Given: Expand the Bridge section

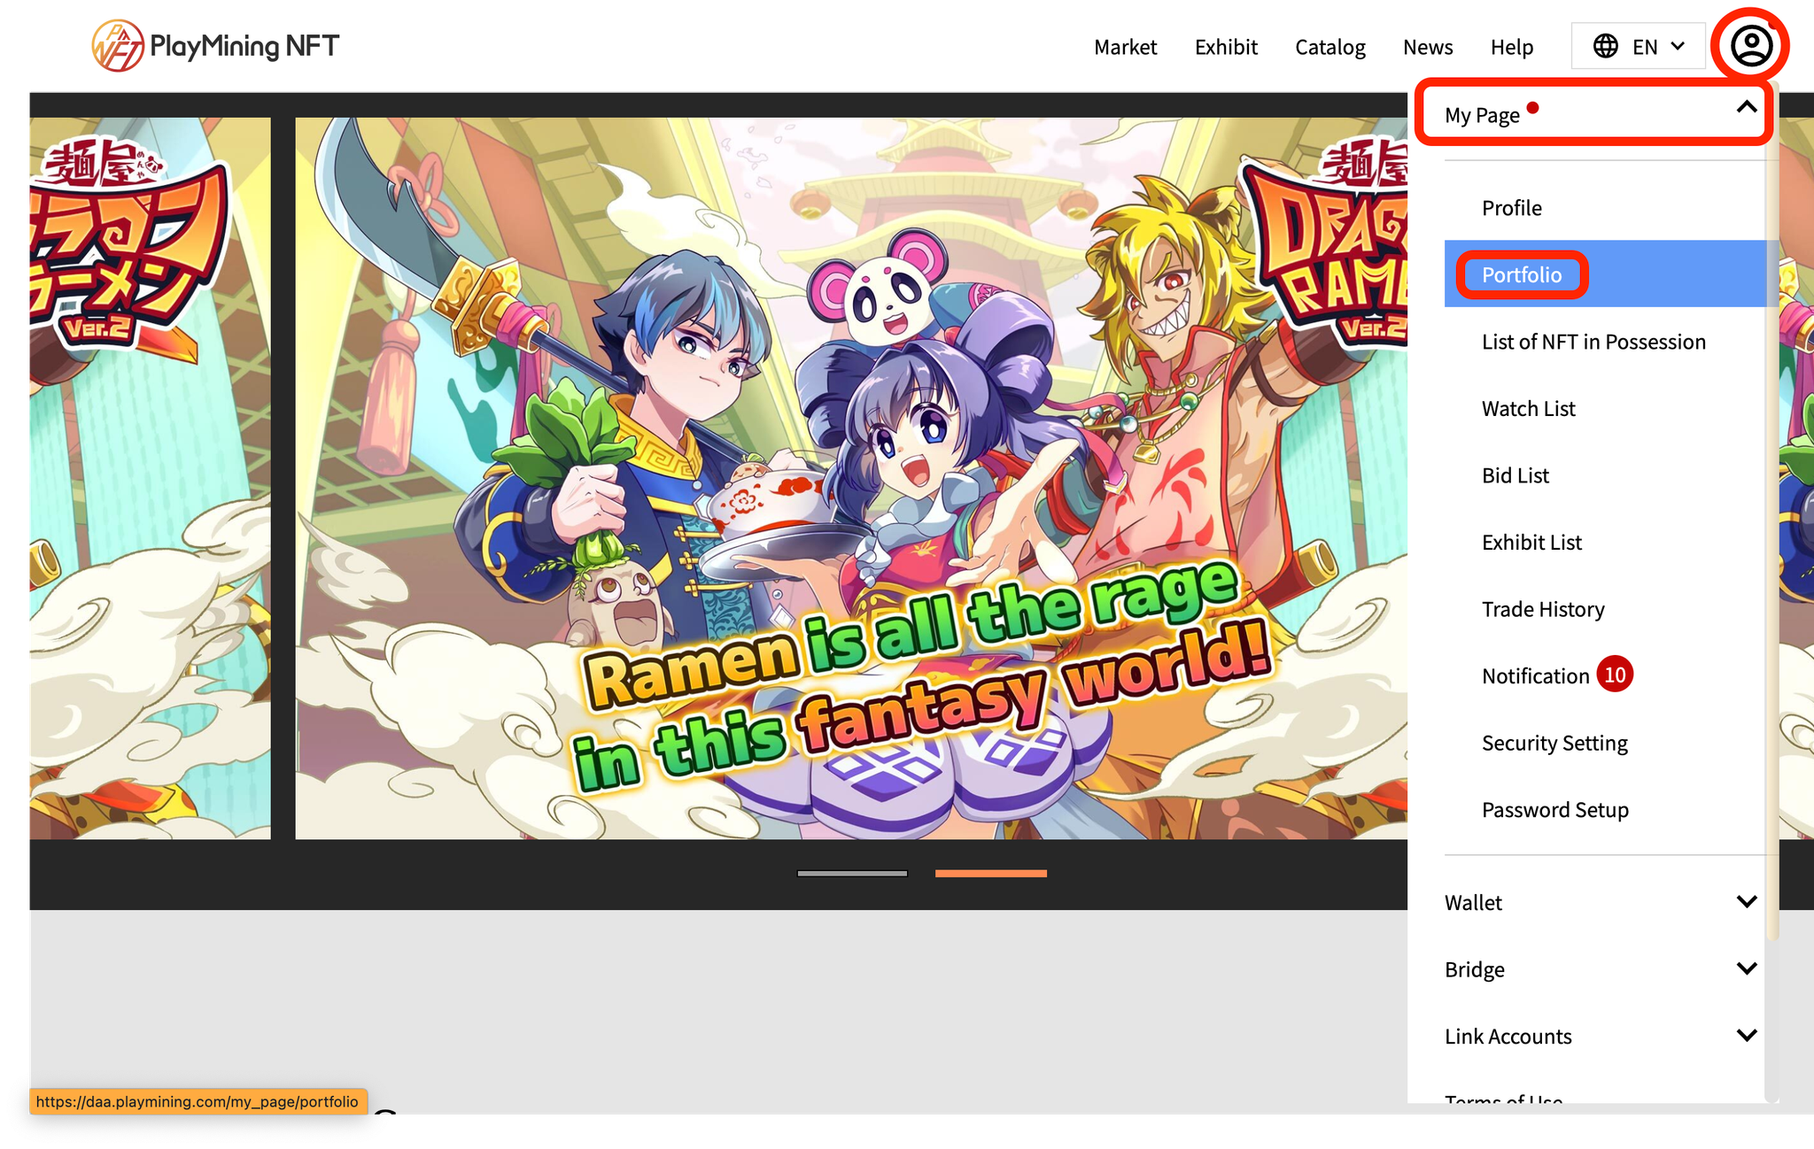Looking at the screenshot, I should pyautogui.click(x=1746, y=968).
